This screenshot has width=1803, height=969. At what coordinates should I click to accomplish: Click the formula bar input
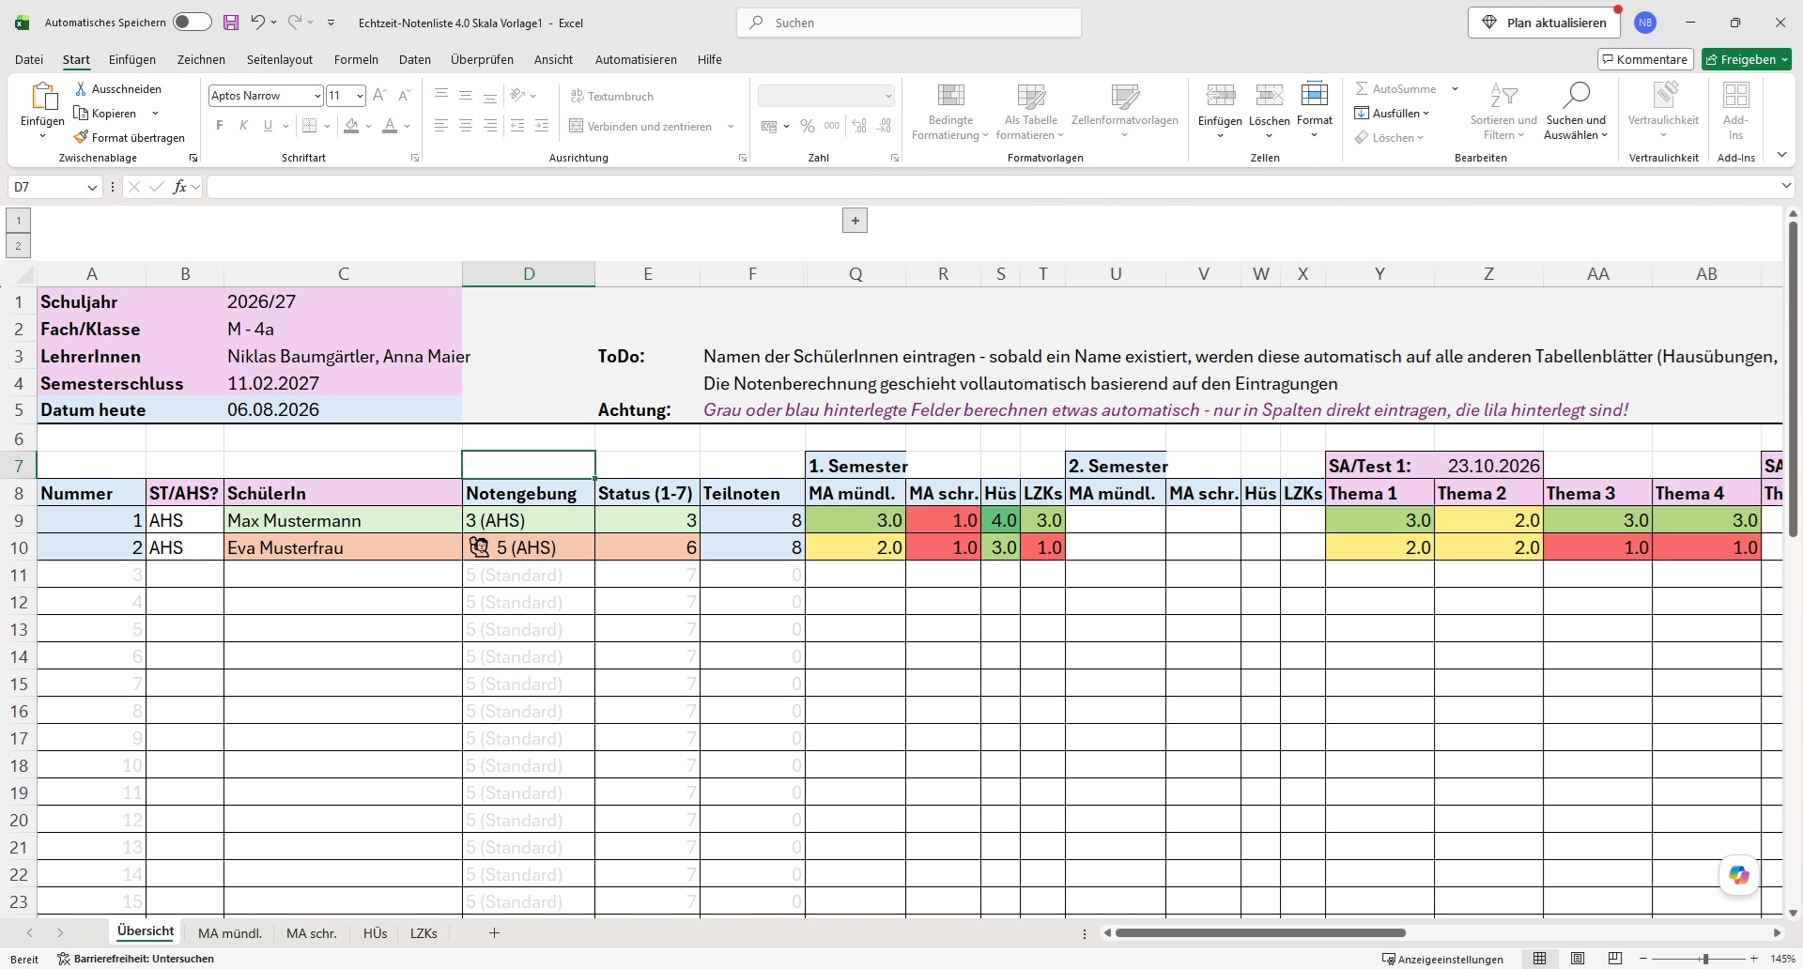(x=994, y=187)
